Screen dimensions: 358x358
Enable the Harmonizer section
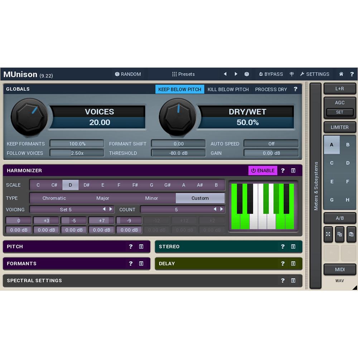[262, 170]
